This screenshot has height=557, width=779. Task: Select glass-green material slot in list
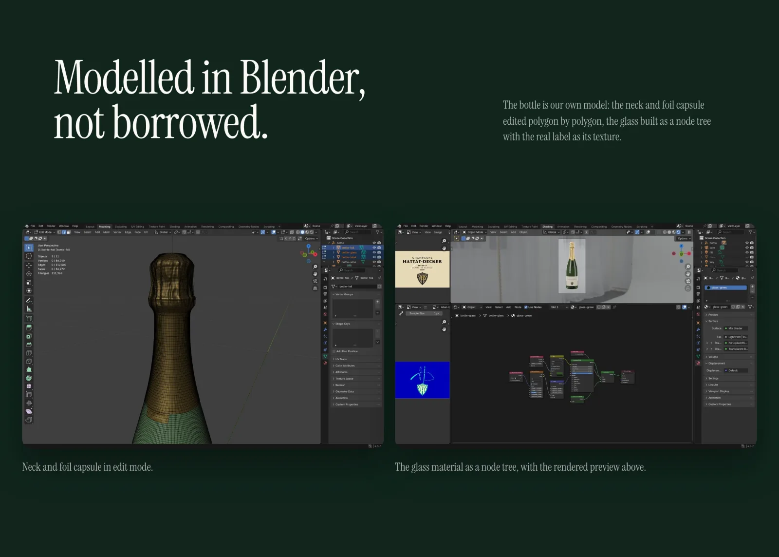726,288
